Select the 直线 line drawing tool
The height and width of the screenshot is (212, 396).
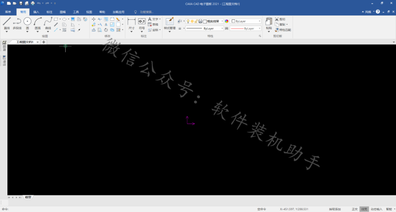pyautogui.click(x=7, y=23)
